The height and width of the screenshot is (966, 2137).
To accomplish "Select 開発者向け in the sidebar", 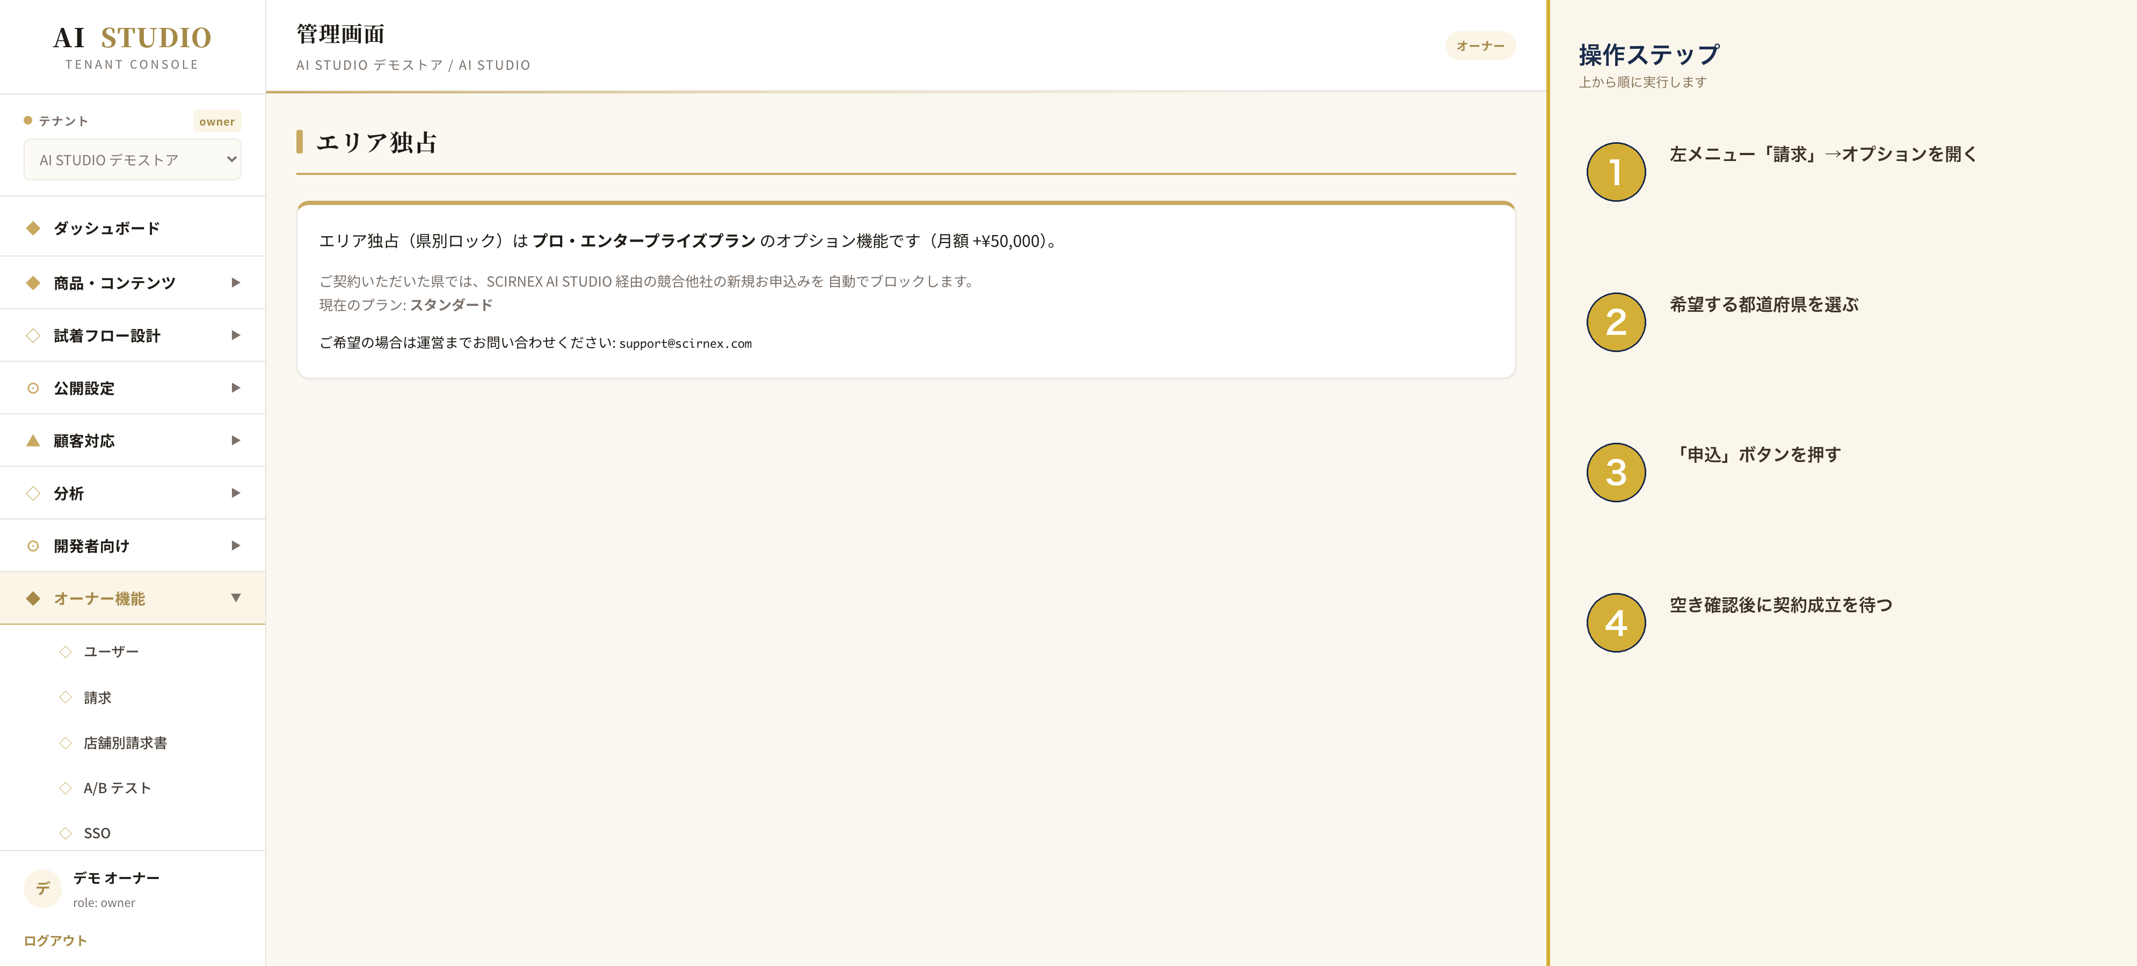I will [133, 546].
